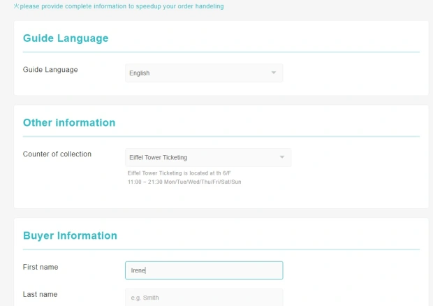
Task: Click the '11:00 ~ 21:30' opening hours text
Action: [x=184, y=182]
